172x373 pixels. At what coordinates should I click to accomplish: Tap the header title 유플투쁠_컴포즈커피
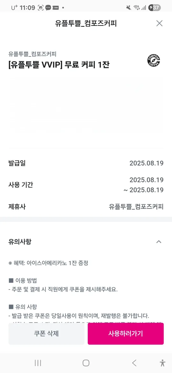click(x=86, y=24)
